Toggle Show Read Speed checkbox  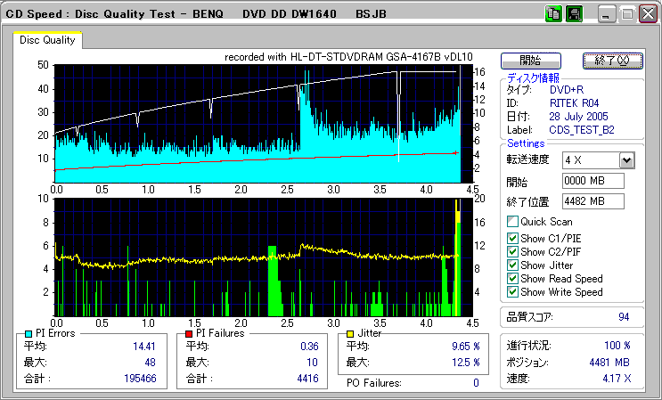pyautogui.click(x=511, y=279)
